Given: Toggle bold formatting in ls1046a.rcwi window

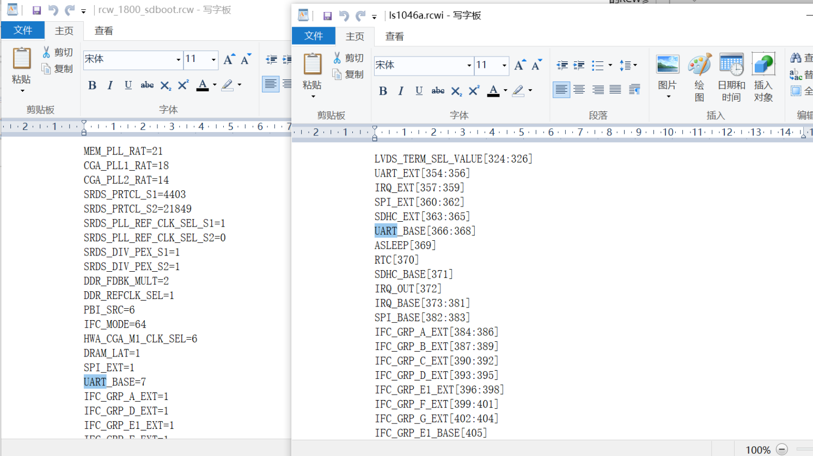Looking at the screenshot, I should [x=383, y=91].
